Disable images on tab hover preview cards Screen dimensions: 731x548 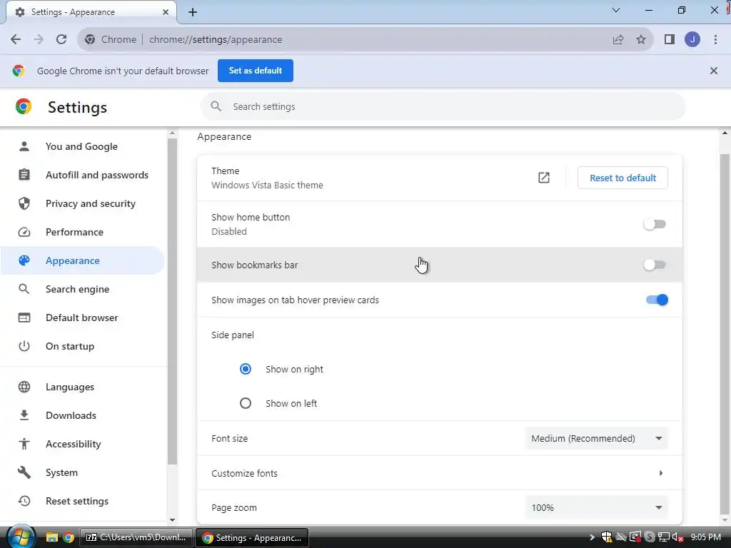[657, 300]
